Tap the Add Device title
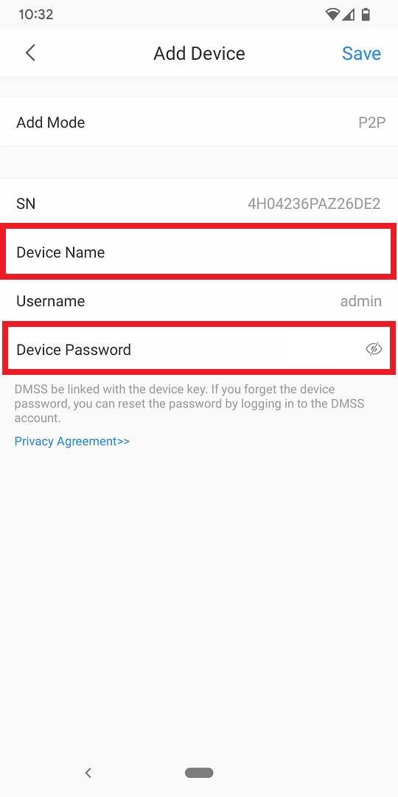The height and width of the screenshot is (797, 398). click(199, 53)
